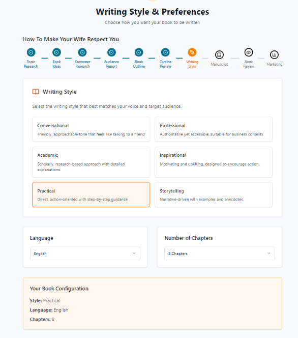Viewport: 298px width, 338px height.
Task: Pick the Inspirational writing style option
Action: click(214, 162)
